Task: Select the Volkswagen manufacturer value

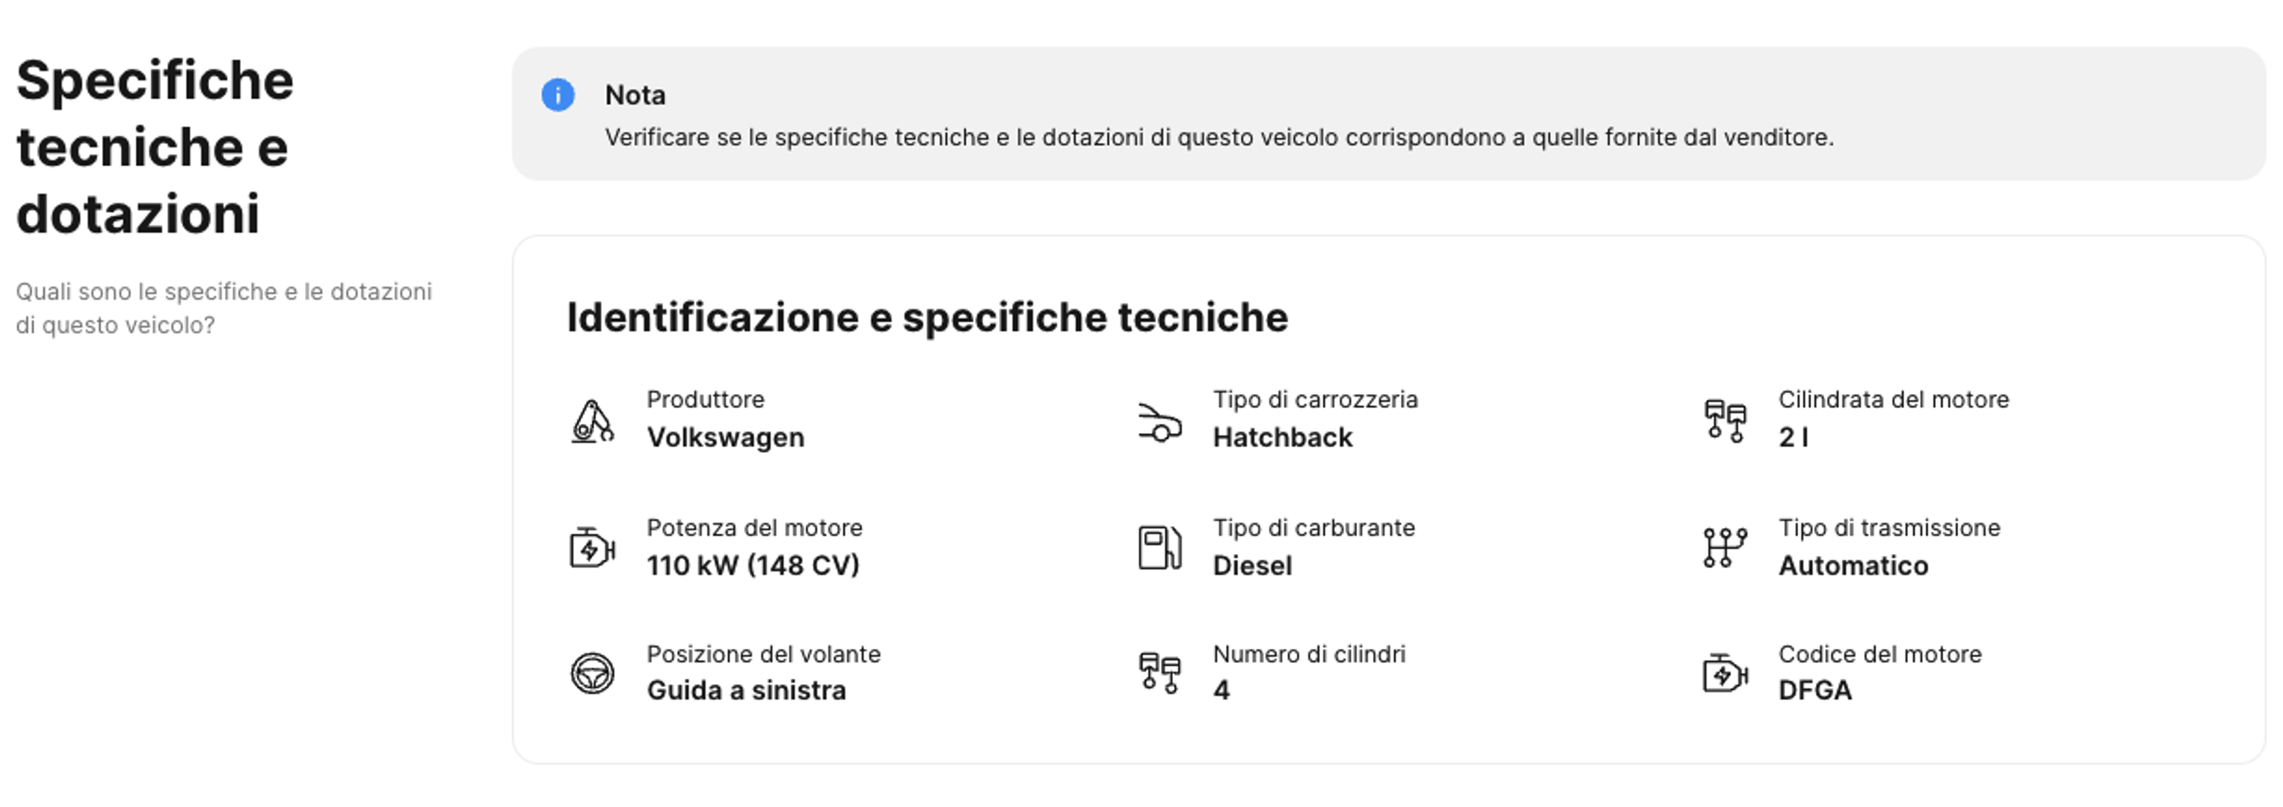Action: pyautogui.click(x=727, y=437)
